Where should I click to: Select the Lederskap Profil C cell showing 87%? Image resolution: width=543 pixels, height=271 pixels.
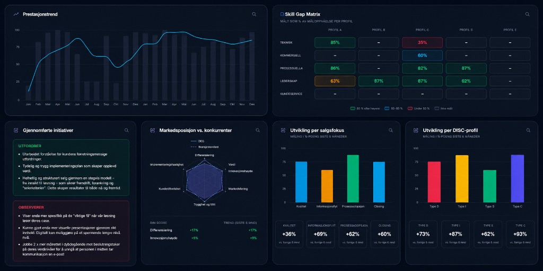tap(422, 81)
